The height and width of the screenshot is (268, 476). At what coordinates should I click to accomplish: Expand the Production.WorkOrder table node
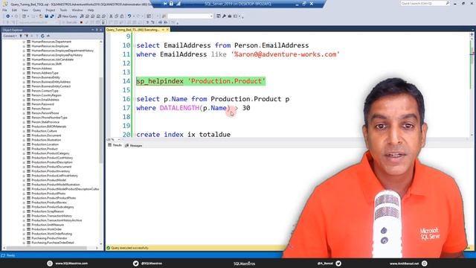pos(24,229)
